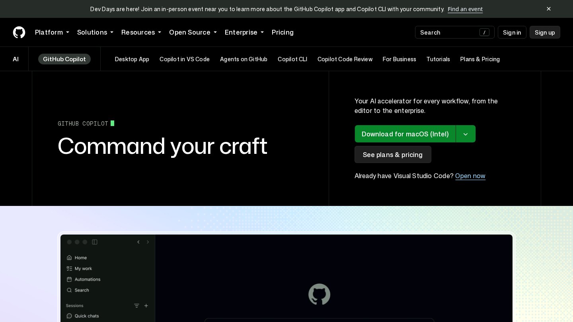Click the Automations calendar icon in the preview
573x322 pixels.
coord(69,279)
